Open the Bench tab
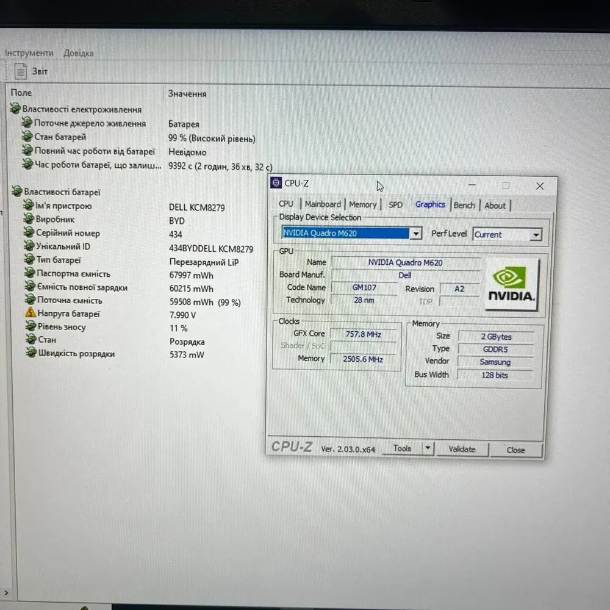This screenshot has height=610, width=610. pyautogui.click(x=464, y=205)
